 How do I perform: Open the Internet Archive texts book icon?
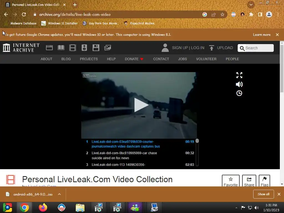point(61,48)
